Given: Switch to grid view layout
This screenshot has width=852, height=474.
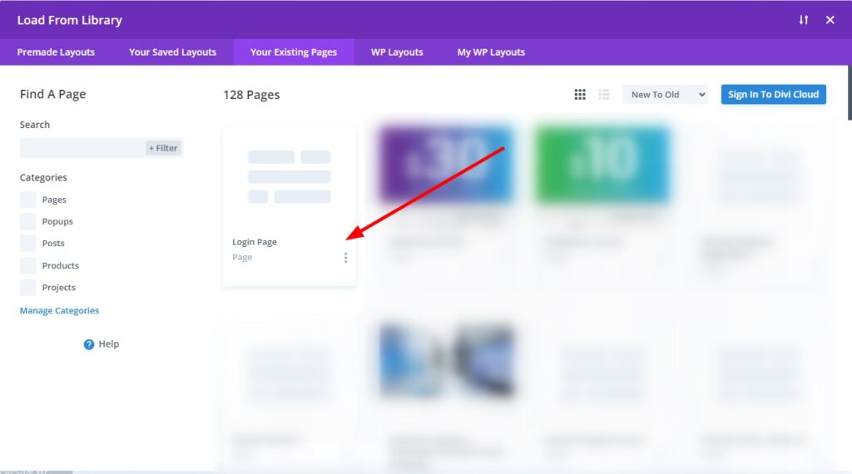Looking at the screenshot, I should coord(580,95).
